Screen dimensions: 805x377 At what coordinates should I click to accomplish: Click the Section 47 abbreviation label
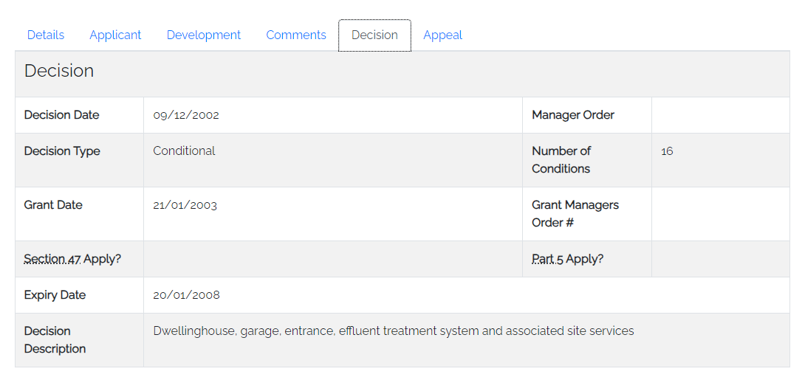(52, 259)
